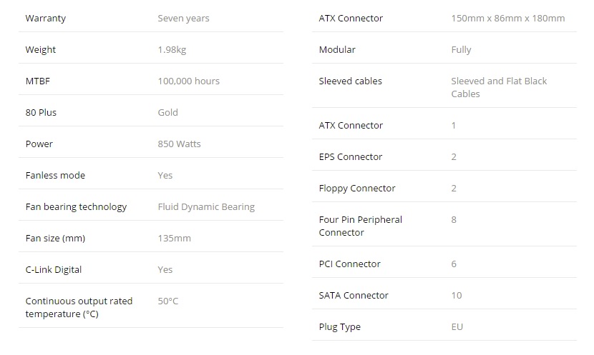Select the "Sleeved and Flat Black Cables" text
The height and width of the screenshot is (355, 594).
tap(498, 88)
